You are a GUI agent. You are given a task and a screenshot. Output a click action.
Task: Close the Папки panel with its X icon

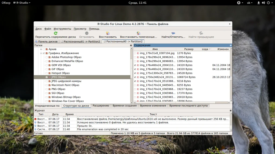click(131, 45)
